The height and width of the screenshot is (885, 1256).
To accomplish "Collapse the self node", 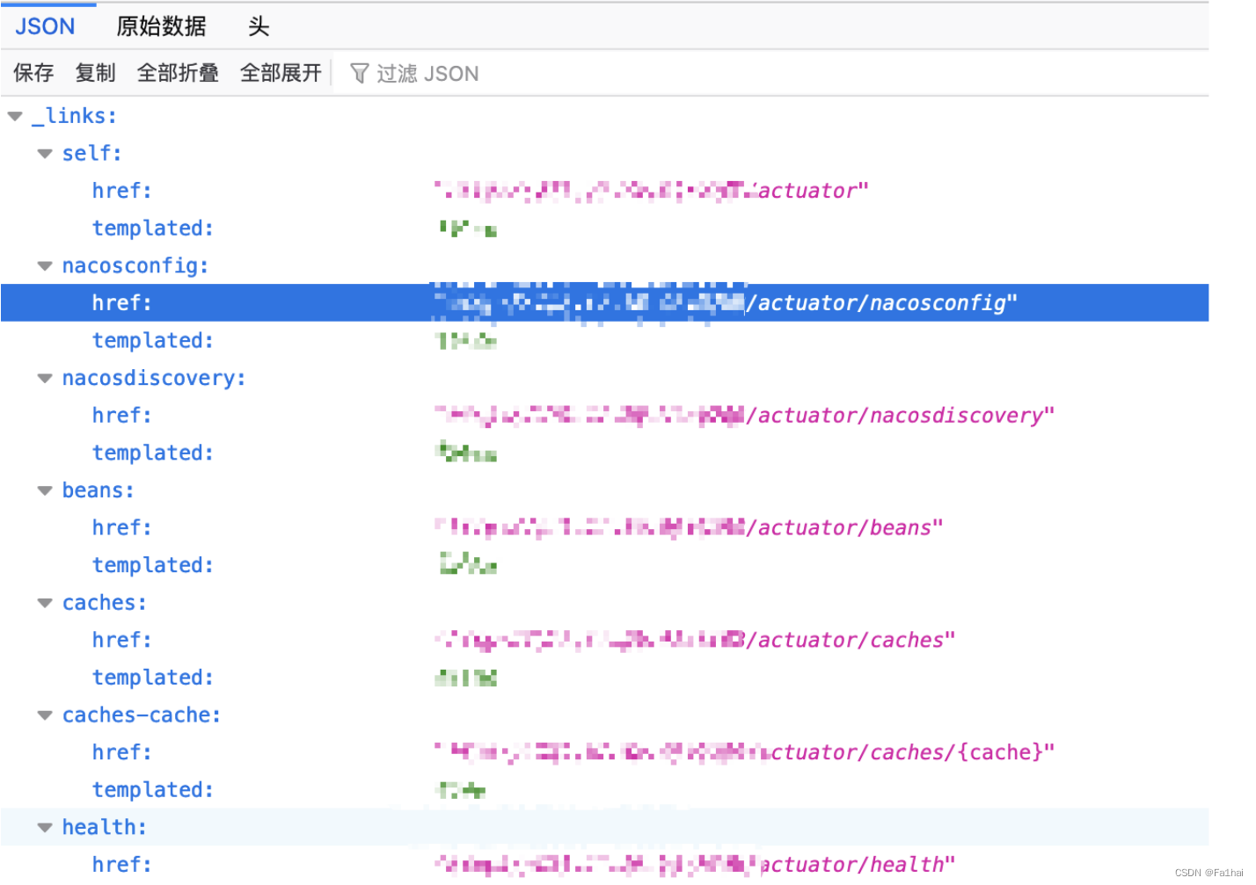I will (45, 154).
